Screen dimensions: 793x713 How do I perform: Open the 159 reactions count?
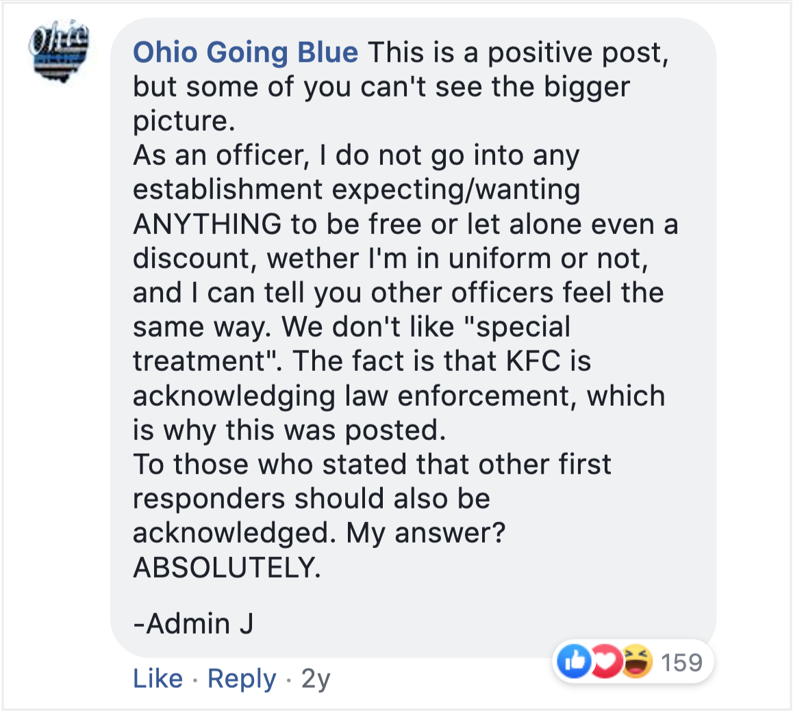tap(682, 662)
